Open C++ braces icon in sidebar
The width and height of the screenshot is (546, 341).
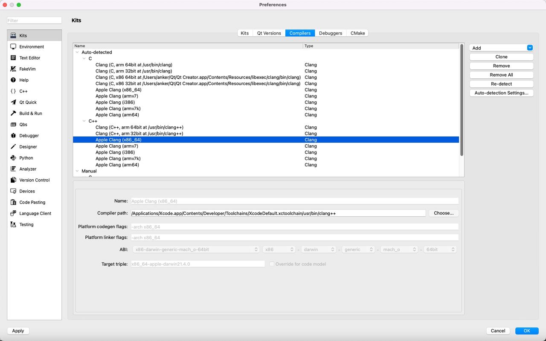click(13, 91)
